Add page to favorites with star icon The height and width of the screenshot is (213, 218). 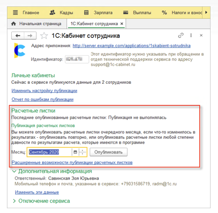coord(44,35)
